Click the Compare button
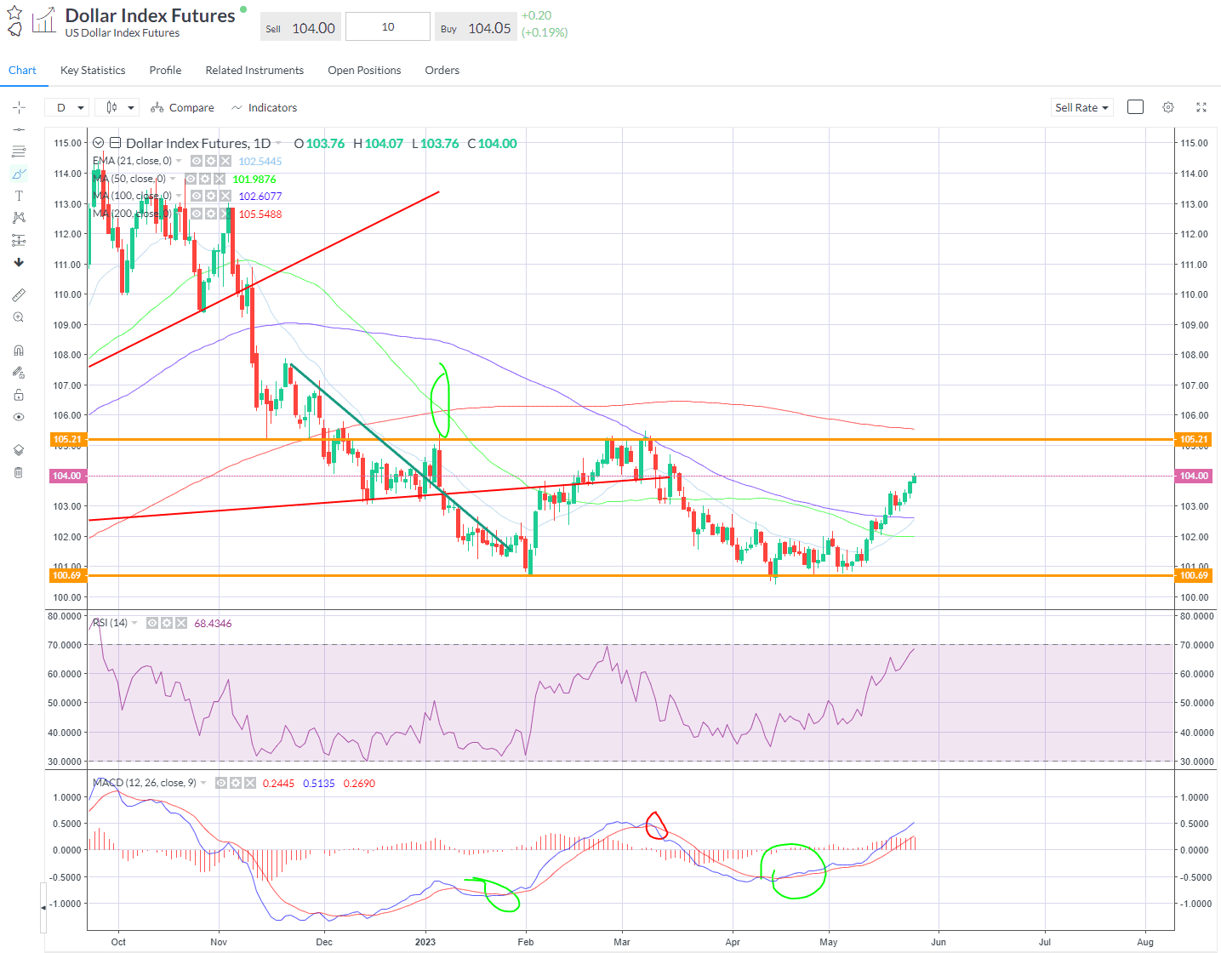This screenshot has height=953, width=1221. 182,107
